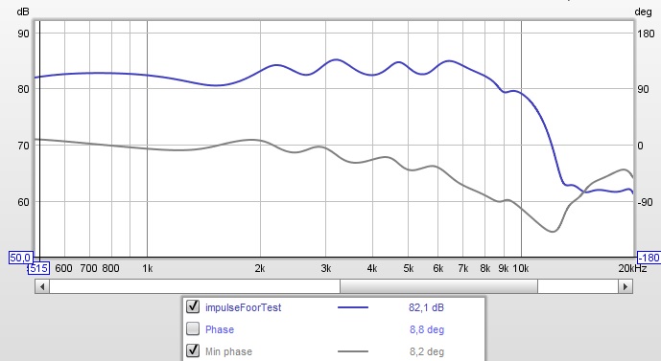Click the horizontal scrollbar right arrow
Image resolution: width=661 pixels, height=361 pixels.
626,286
